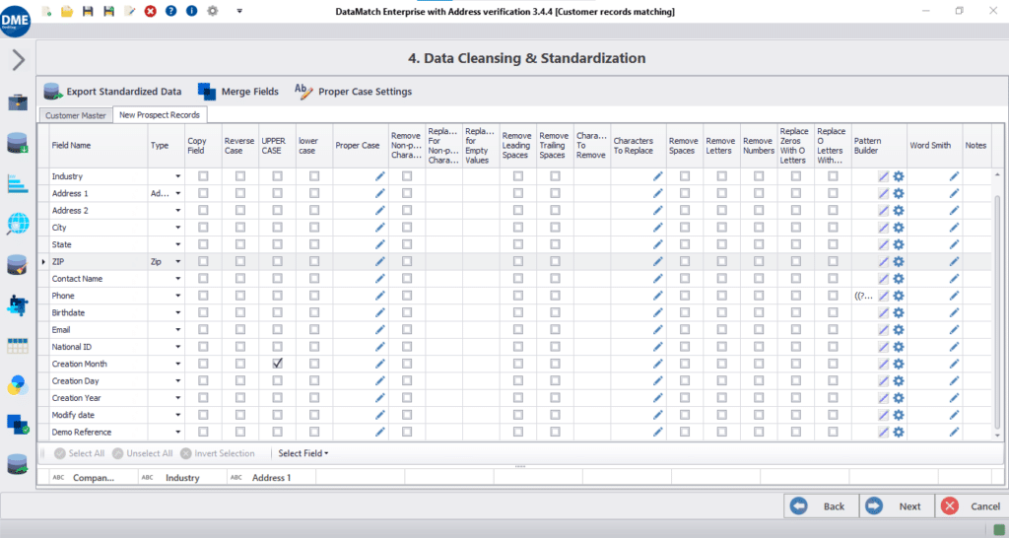The image size is (1009, 538).
Task: Check Remove Numbers for Contact Name row
Action: tap(759, 279)
